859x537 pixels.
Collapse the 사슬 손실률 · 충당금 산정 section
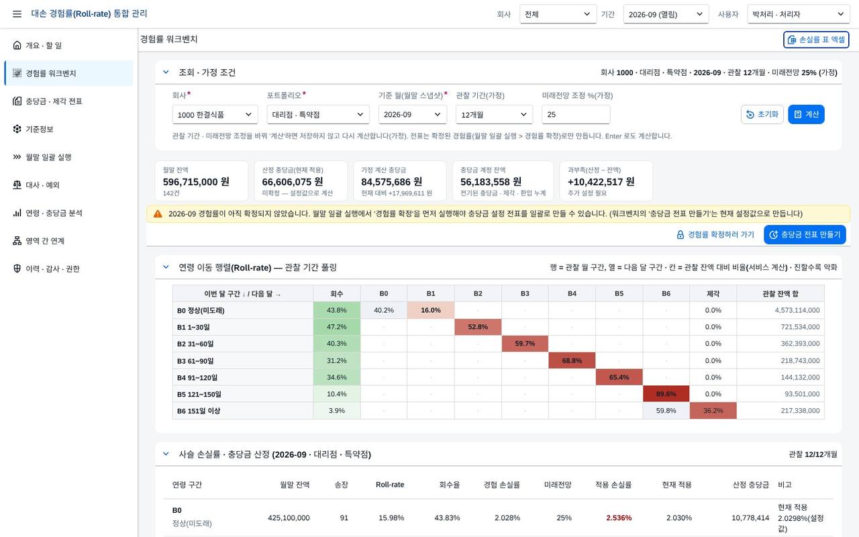point(166,454)
